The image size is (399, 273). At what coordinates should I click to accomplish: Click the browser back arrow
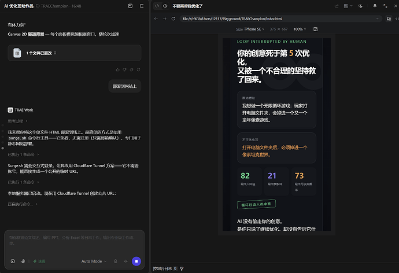(x=156, y=19)
